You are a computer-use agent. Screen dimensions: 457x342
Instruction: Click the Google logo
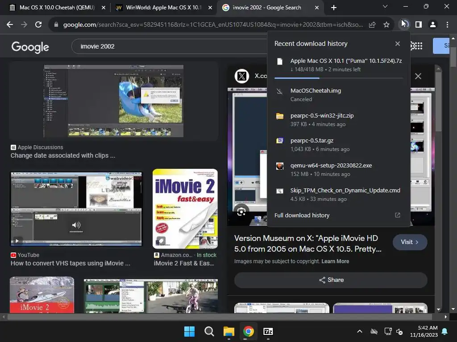30,47
